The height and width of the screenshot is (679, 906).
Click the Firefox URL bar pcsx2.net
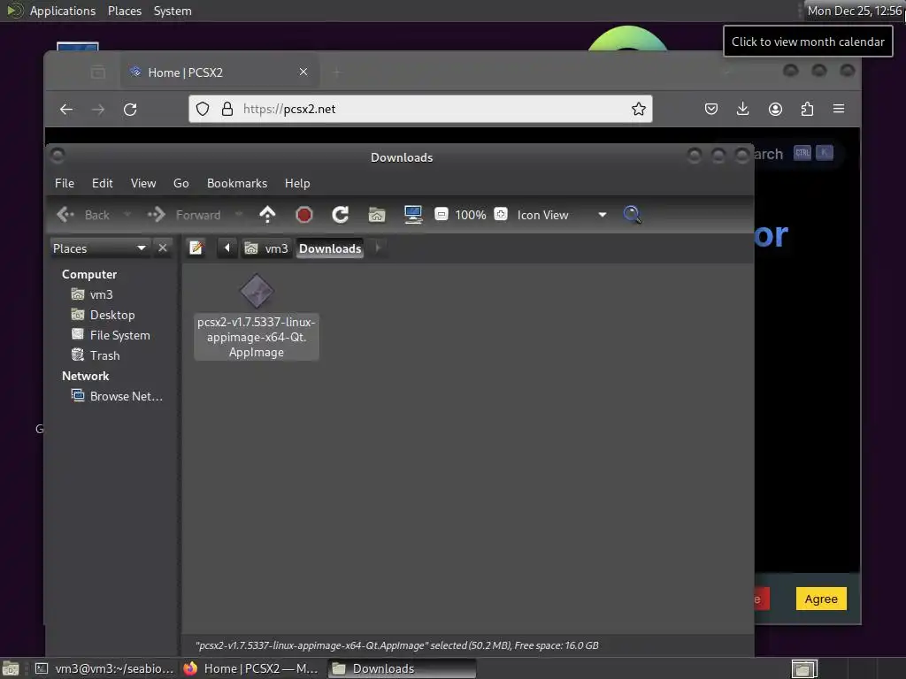point(420,109)
